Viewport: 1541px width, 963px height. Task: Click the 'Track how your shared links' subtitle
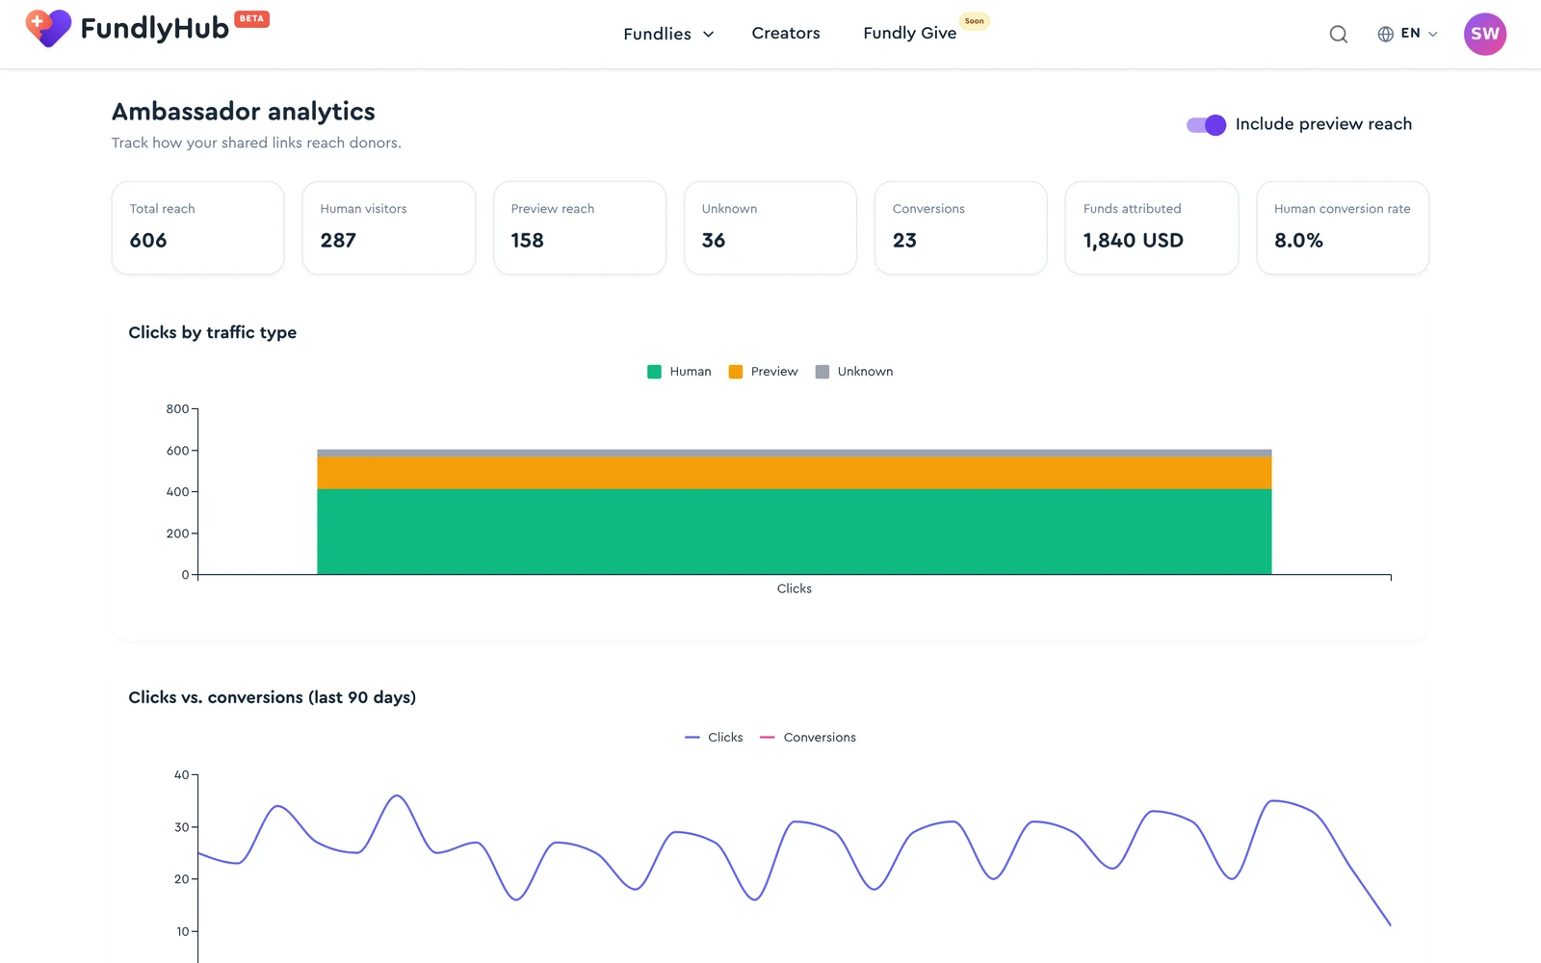256,143
